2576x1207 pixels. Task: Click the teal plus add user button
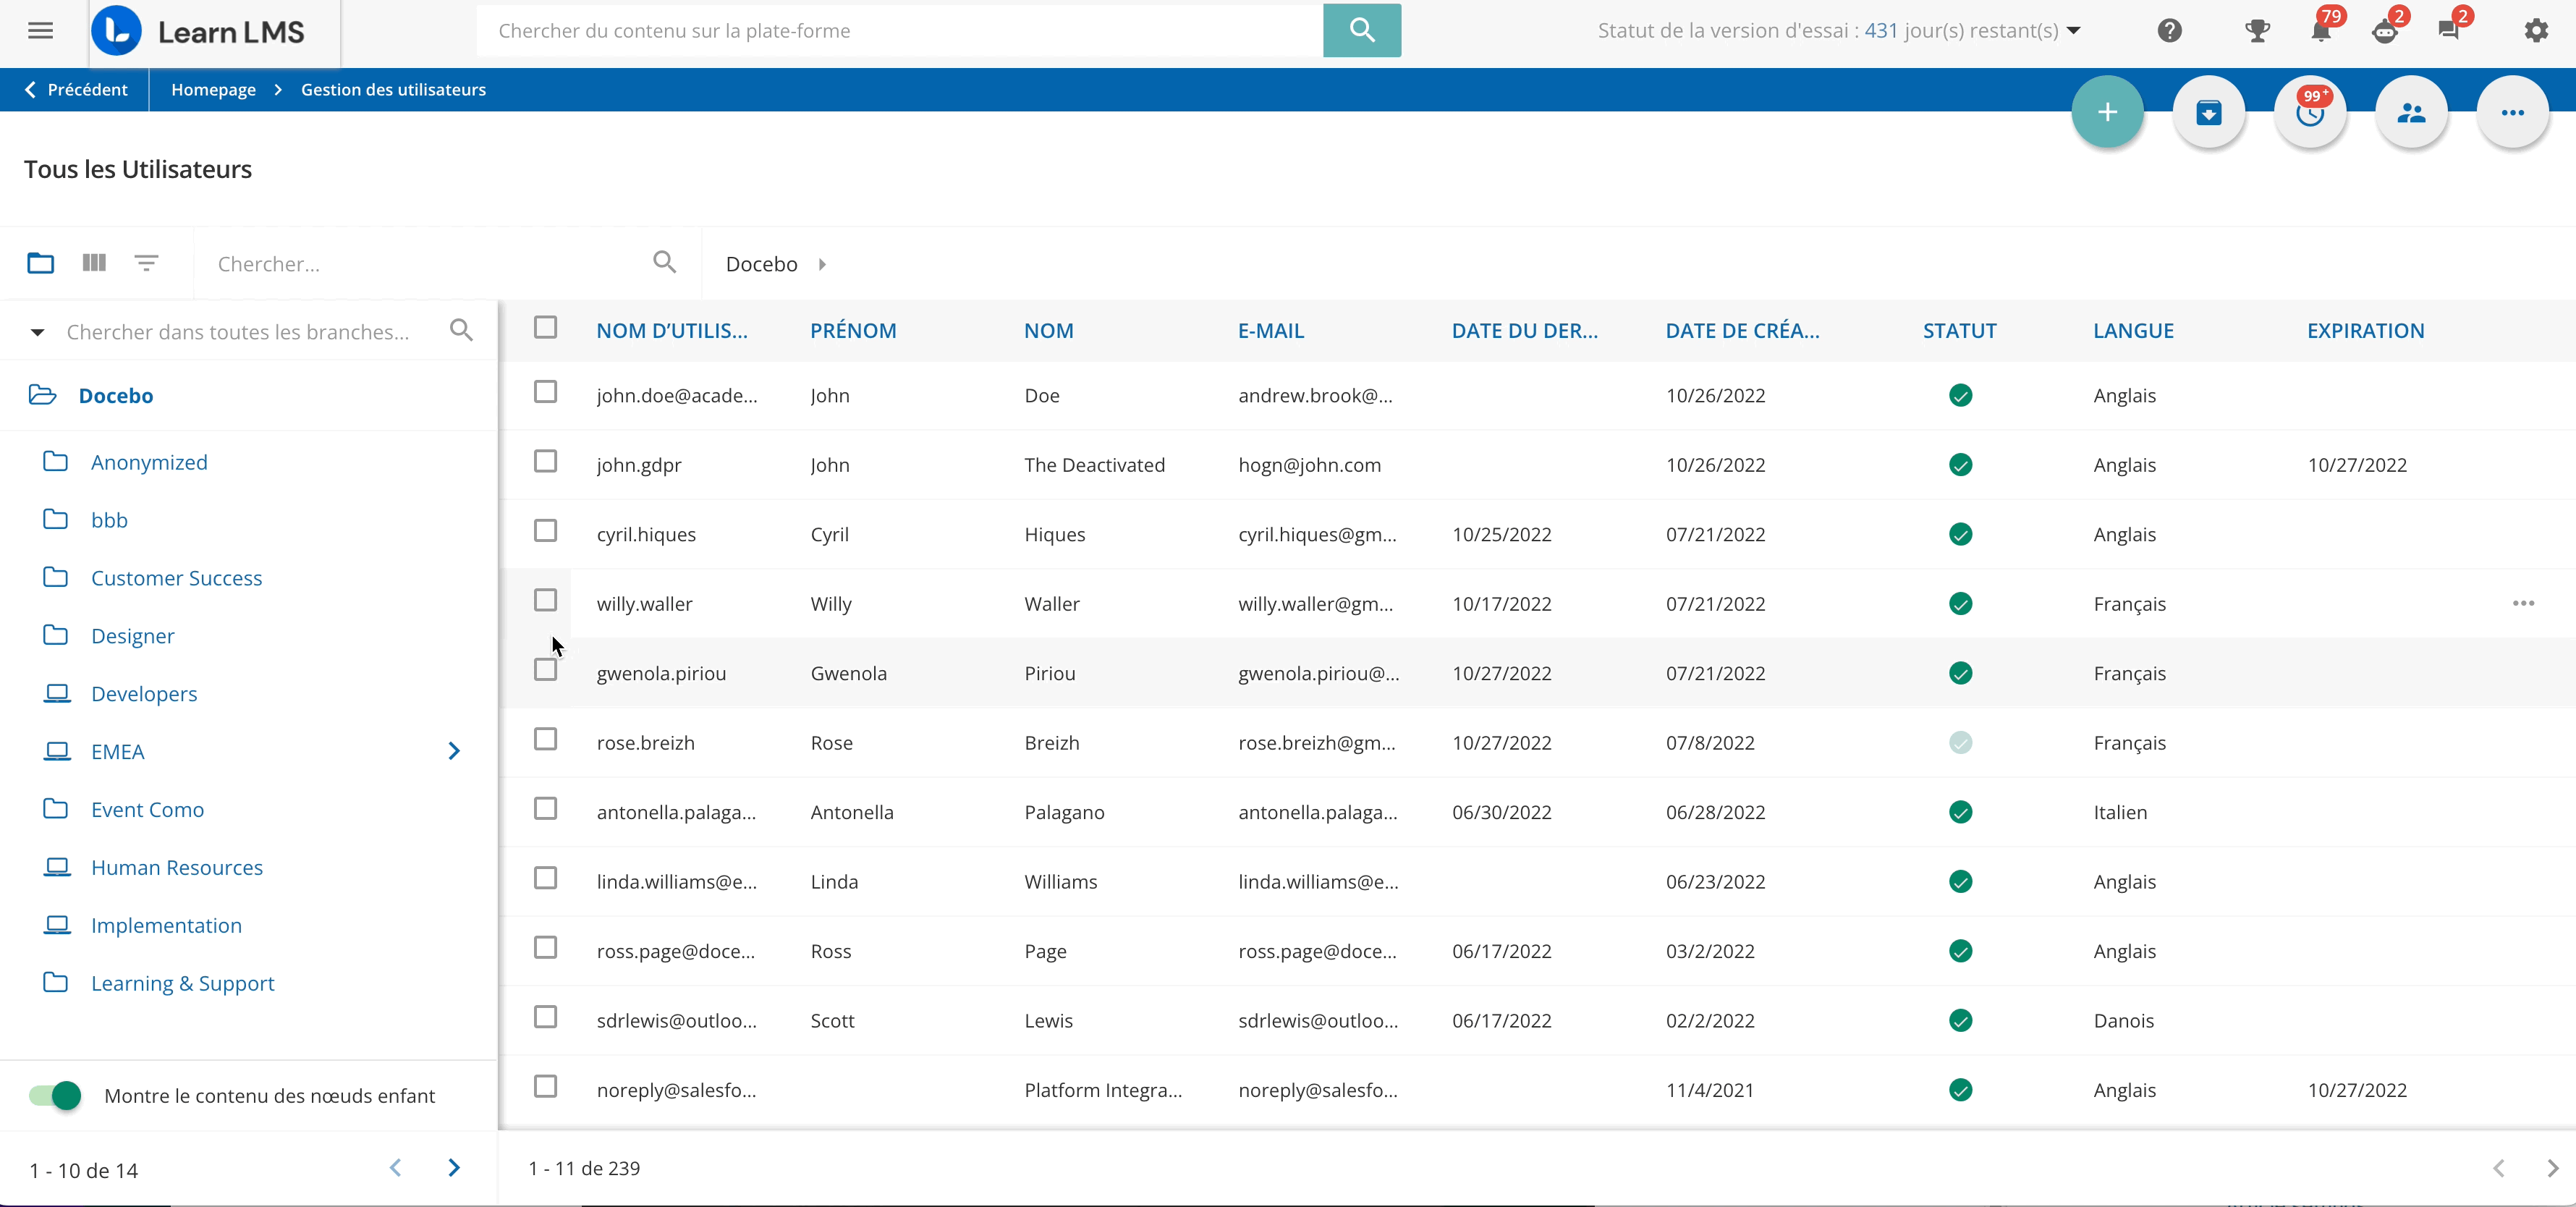tap(2107, 112)
